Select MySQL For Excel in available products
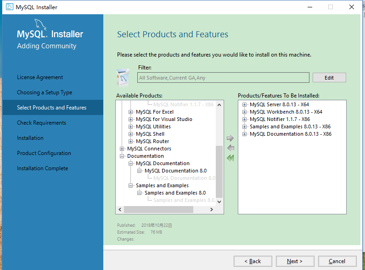 click(155, 112)
